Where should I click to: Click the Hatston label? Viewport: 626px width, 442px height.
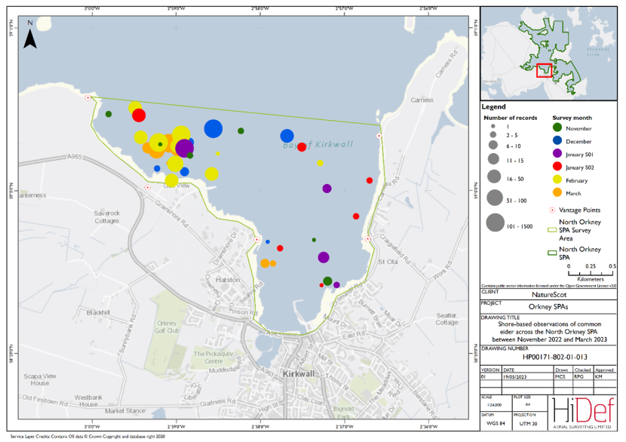coord(228,280)
